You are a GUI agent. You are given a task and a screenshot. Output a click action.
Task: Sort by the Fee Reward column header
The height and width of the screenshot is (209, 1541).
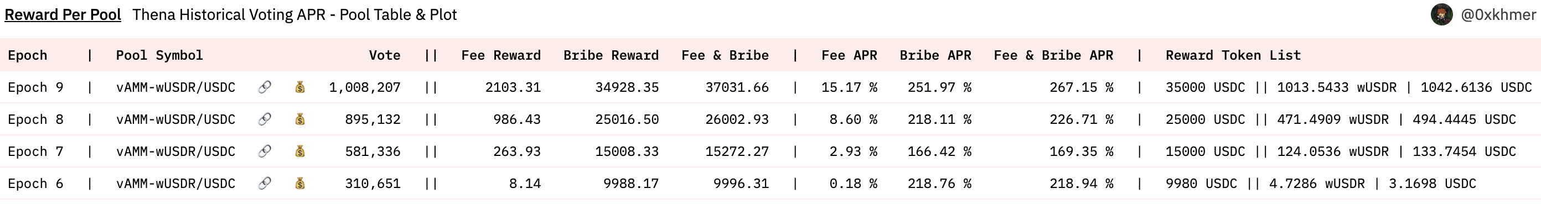click(501, 55)
